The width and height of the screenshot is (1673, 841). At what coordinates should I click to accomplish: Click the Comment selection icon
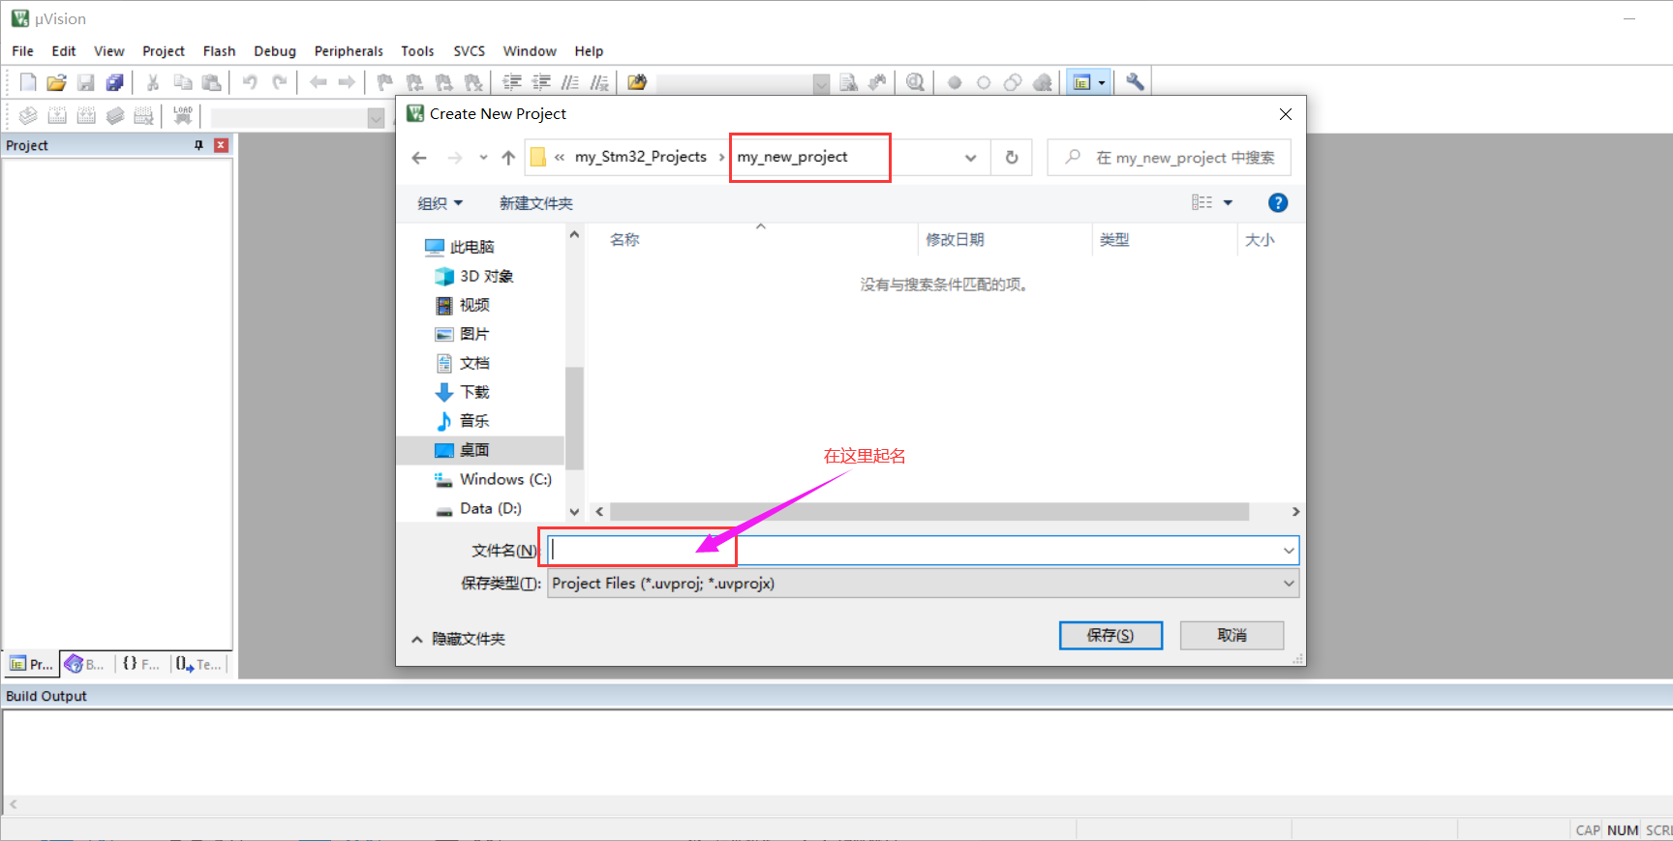(x=570, y=82)
